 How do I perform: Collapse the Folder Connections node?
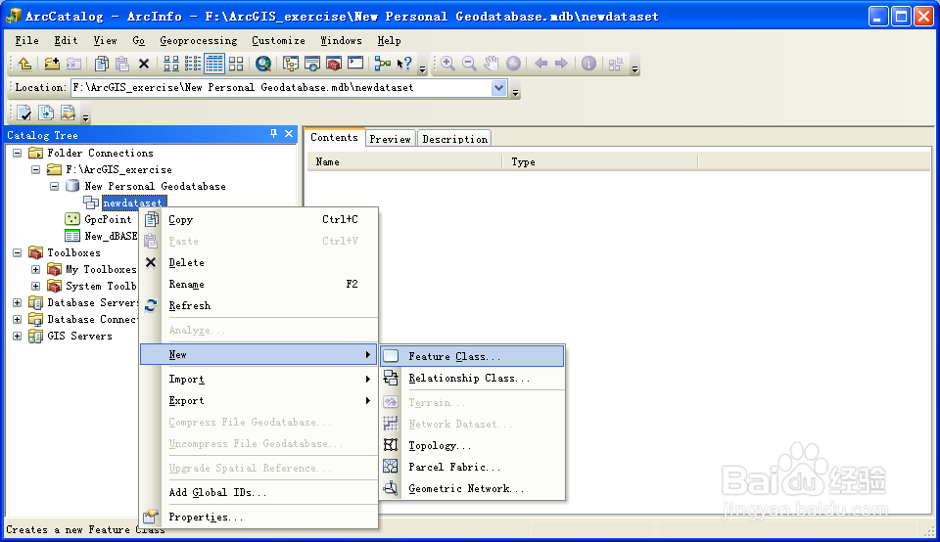(x=18, y=154)
